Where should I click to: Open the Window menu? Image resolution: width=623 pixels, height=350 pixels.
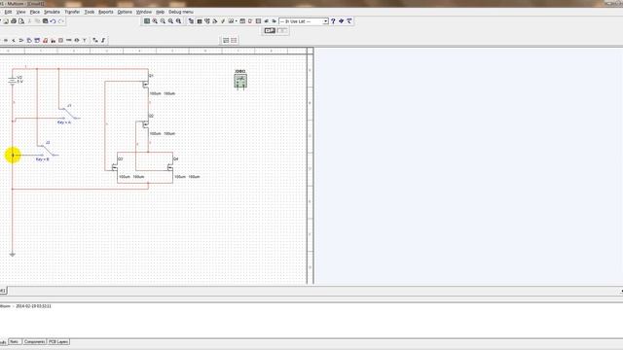tap(144, 12)
